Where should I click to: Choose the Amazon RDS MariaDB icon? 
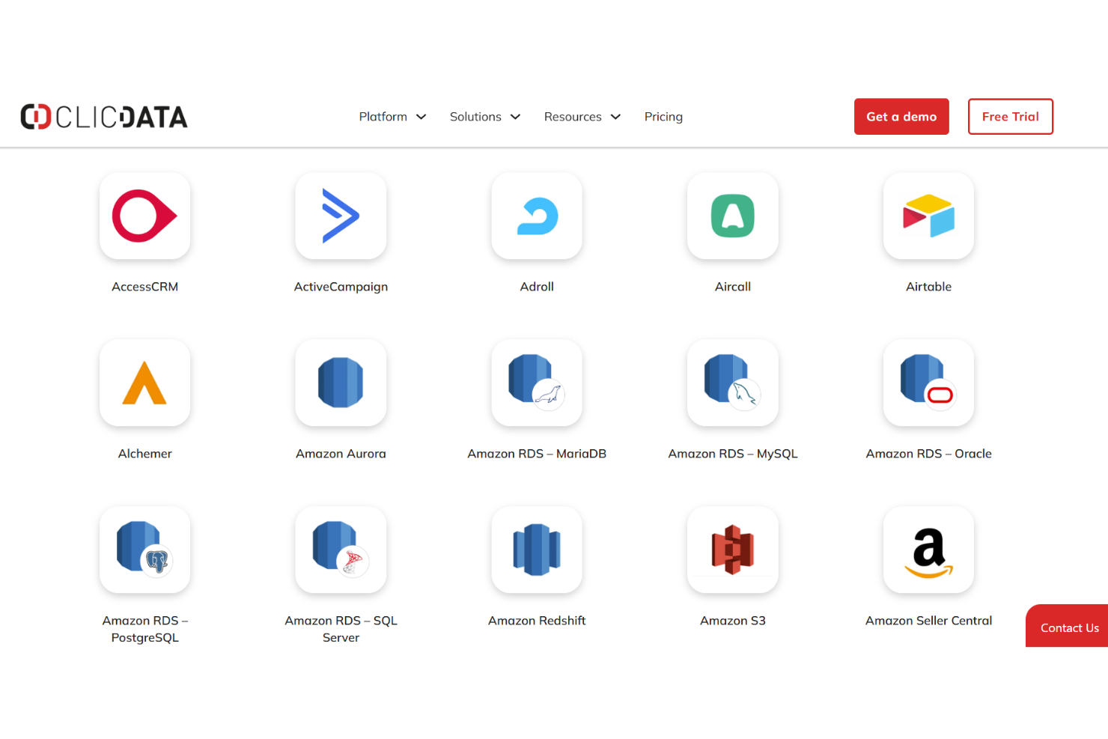[537, 383]
